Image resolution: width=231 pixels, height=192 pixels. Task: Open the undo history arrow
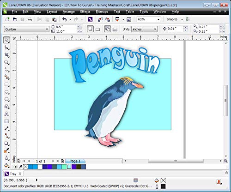tap(70, 19)
